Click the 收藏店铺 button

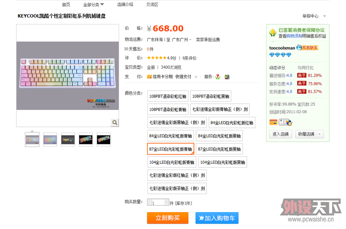point(306,134)
